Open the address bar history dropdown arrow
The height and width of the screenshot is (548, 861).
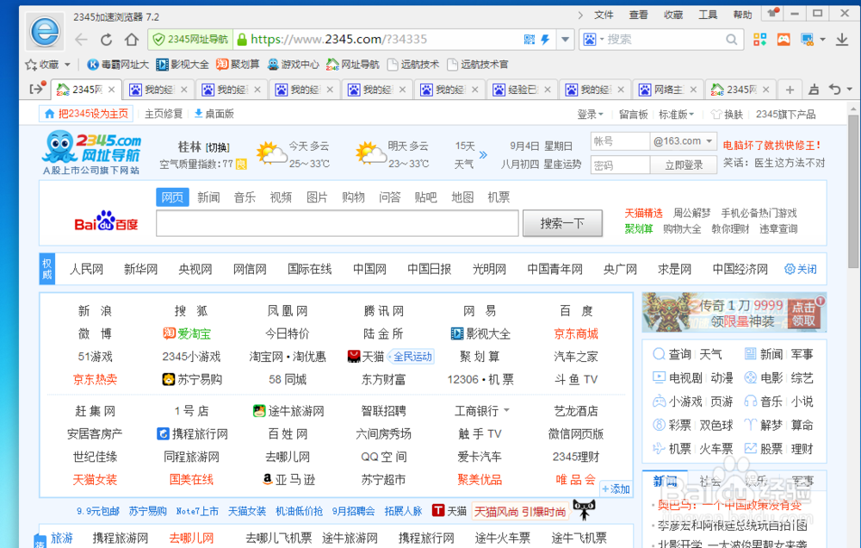tap(565, 40)
